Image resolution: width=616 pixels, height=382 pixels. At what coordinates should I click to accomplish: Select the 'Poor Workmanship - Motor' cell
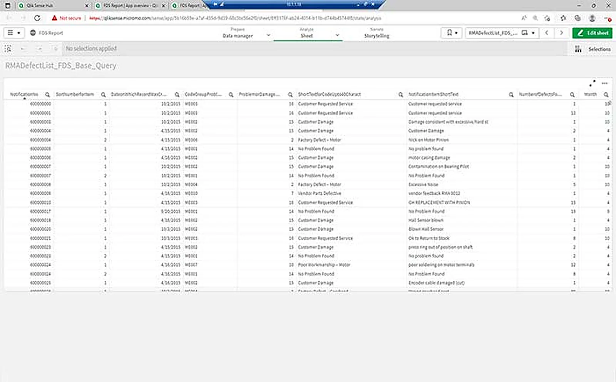(324, 265)
